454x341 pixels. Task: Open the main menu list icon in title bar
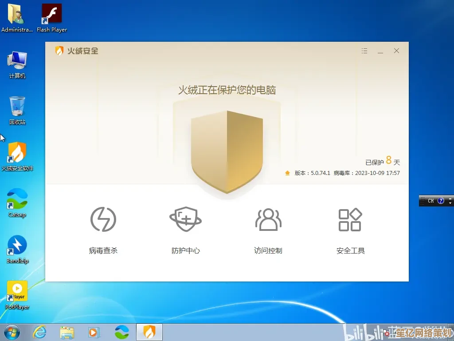click(x=364, y=51)
